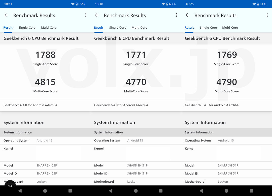Tap Android back button under 18:11 screen
This screenshot has width=272, height=196.
point(20,191)
